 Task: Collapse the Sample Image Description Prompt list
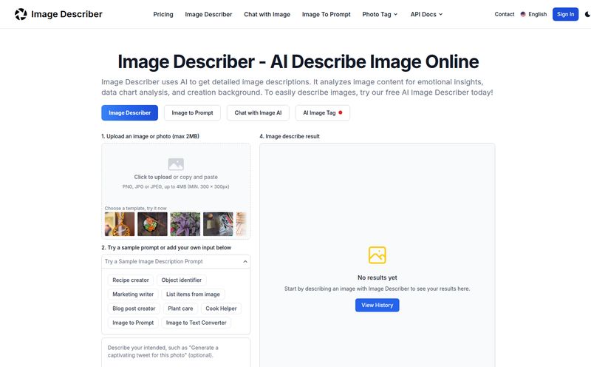point(245,261)
